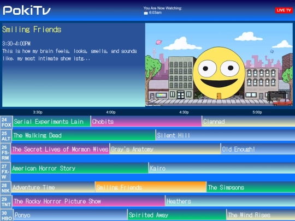Screen dimensions: 295x221
Task: Select The Walking Dead listing
Action: coord(84,135)
